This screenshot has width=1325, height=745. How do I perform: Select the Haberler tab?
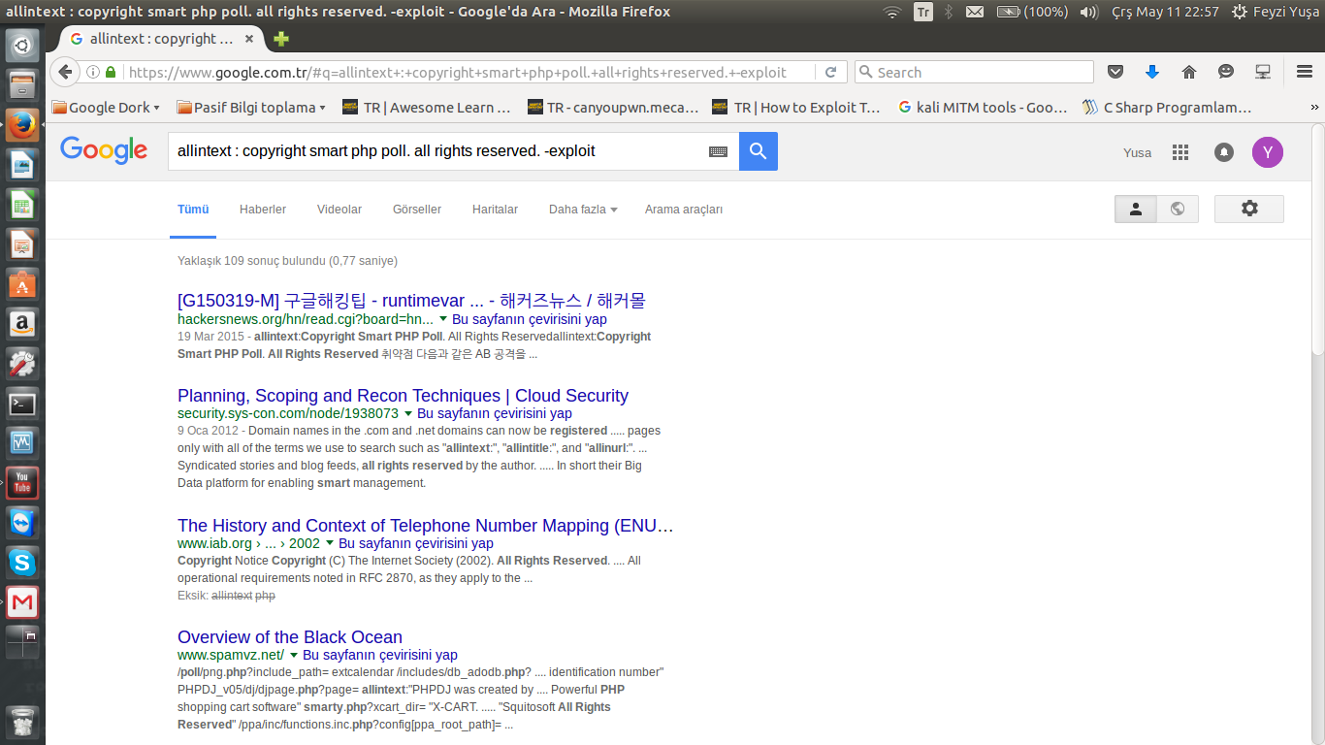click(x=262, y=210)
